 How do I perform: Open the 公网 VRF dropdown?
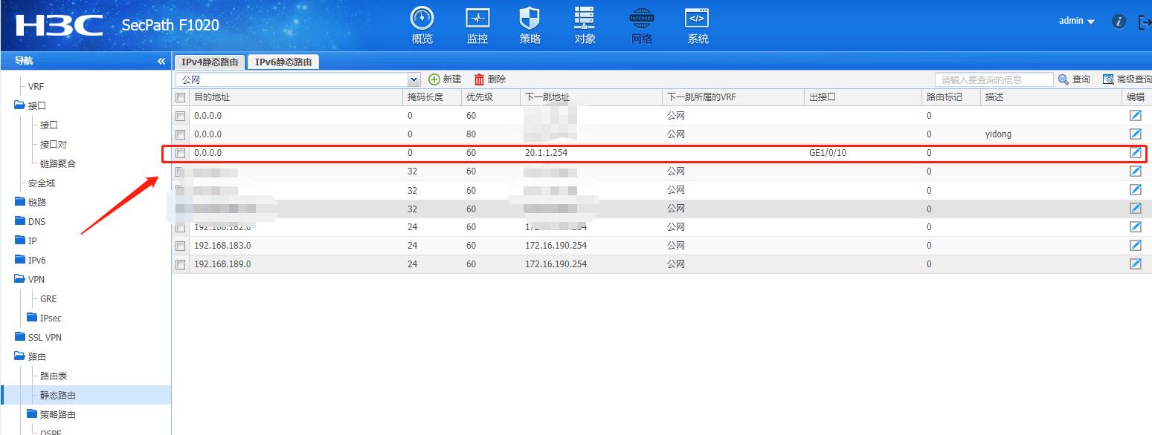coord(412,79)
